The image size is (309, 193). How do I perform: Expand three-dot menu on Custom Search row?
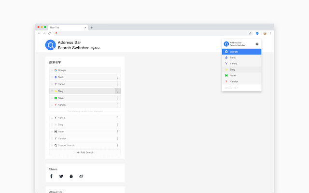point(117,145)
